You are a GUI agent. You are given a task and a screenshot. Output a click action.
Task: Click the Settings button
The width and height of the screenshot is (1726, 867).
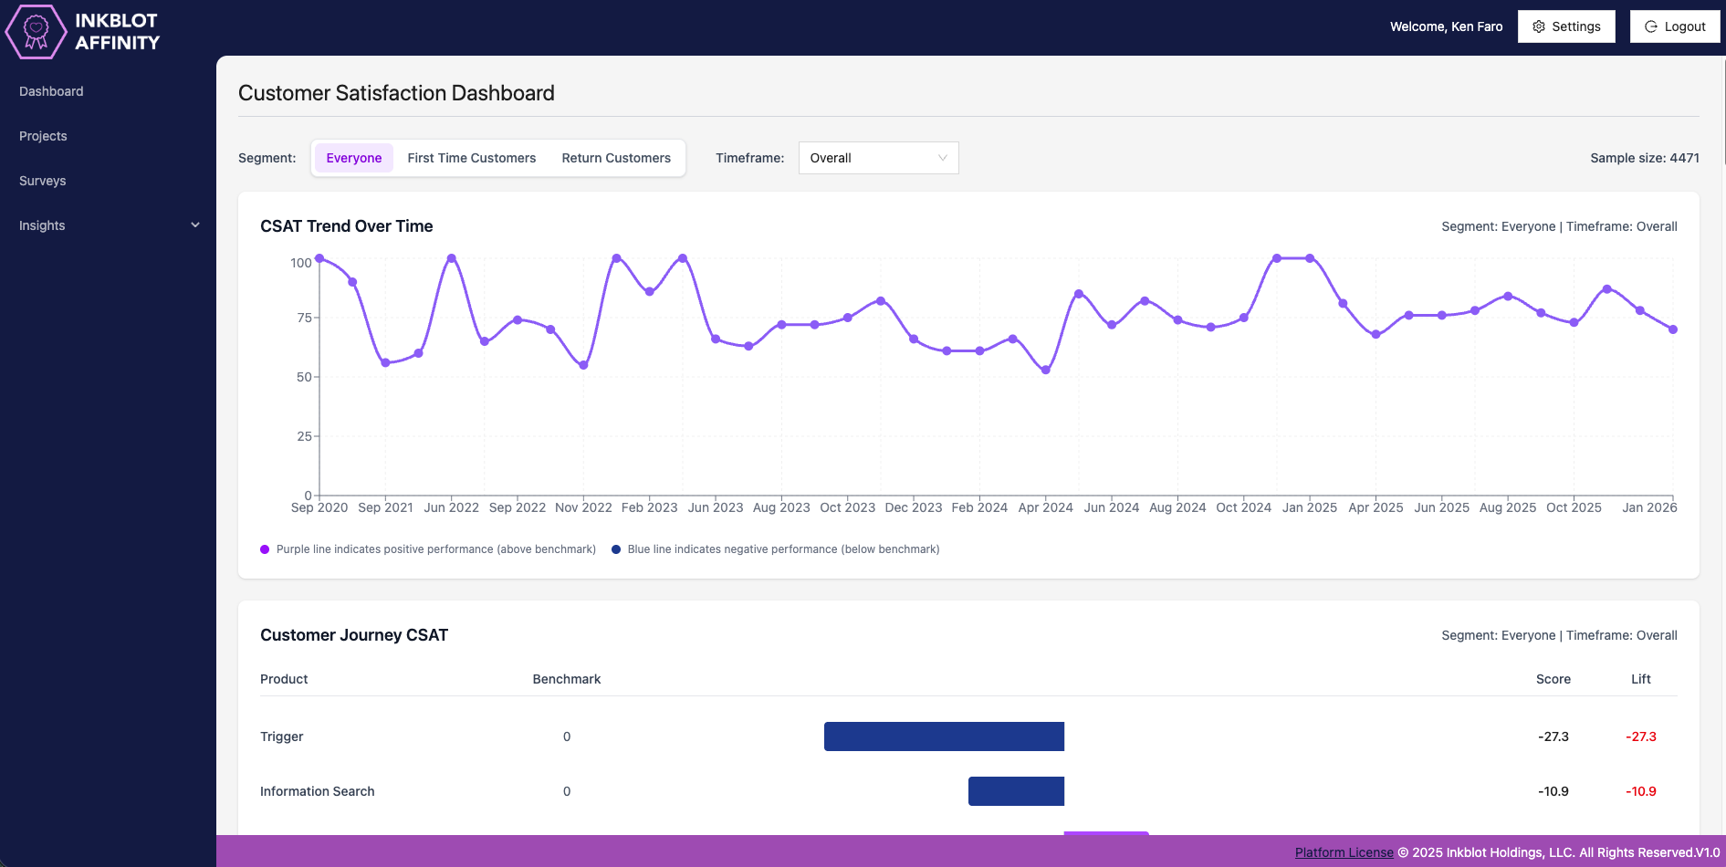(1566, 26)
